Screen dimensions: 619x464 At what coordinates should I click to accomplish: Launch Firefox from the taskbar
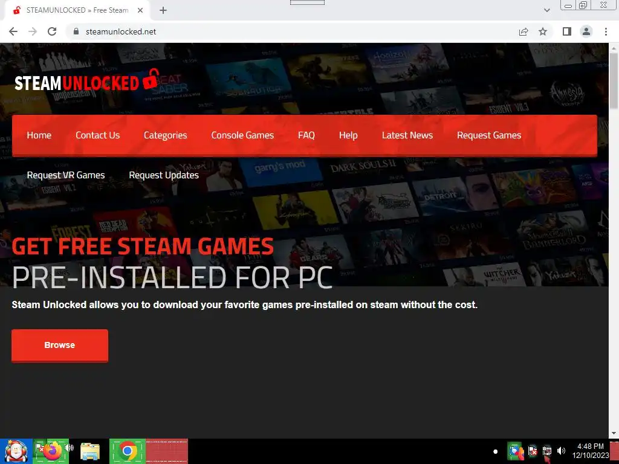pos(53,451)
